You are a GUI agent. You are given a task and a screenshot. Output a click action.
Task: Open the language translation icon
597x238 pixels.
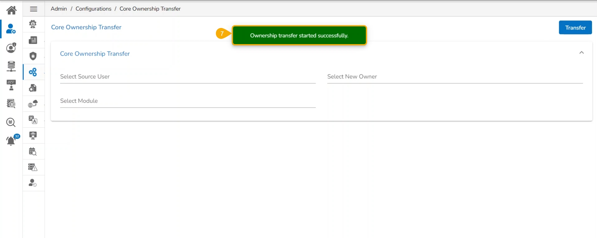point(33,120)
